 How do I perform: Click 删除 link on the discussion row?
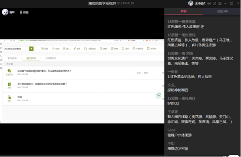pyautogui.click(x=146, y=73)
